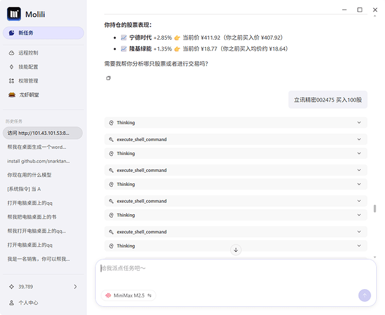Click 隆基绿能 chart emoji icon
This screenshot has width=385, height=315.
click(124, 49)
